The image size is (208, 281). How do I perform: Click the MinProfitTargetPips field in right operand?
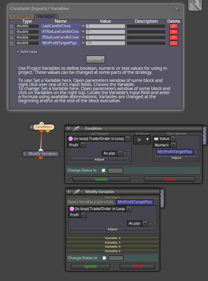175,152
